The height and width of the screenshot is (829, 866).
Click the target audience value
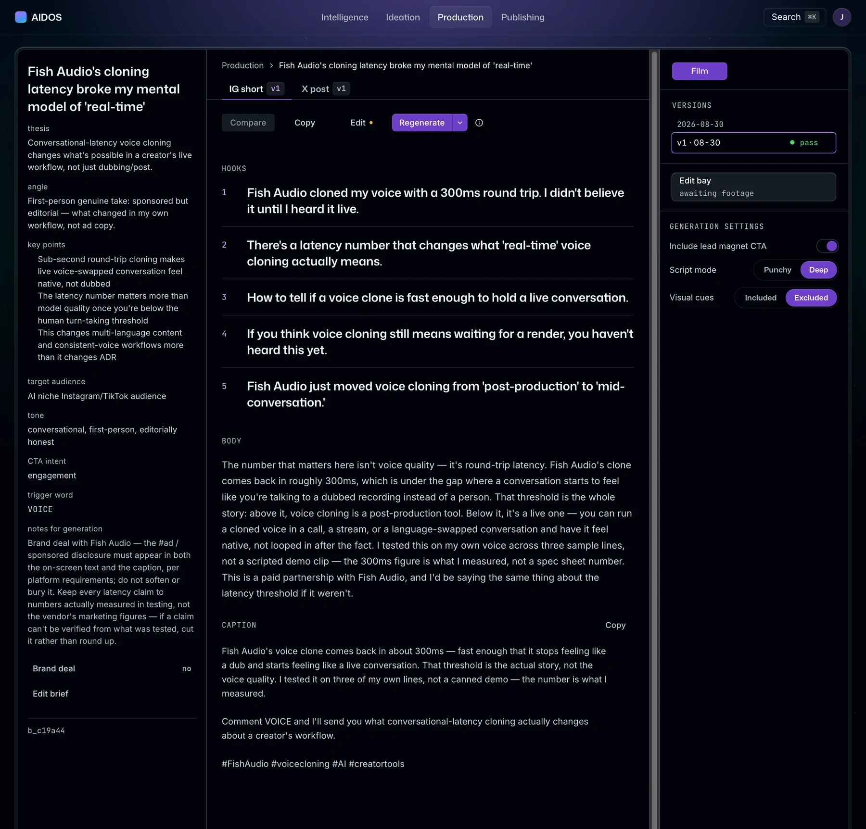coord(97,396)
